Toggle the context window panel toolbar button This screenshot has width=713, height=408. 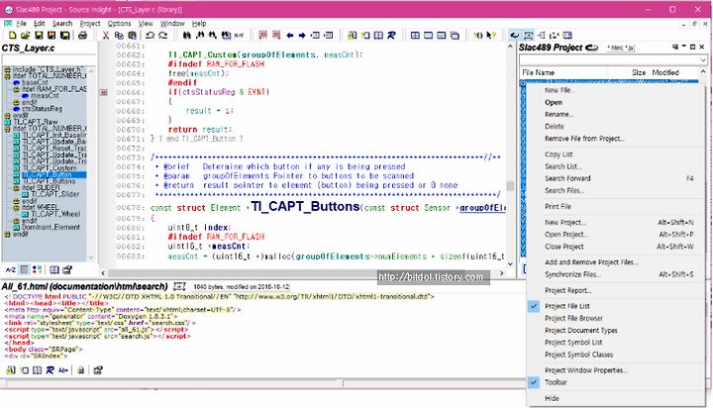tap(529, 35)
